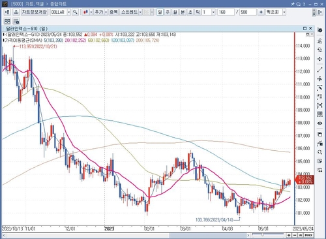Screen dimensions: 326x239
Task: Click the print icon in top toolbar
Action: pyautogui.click(x=16, y=12)
